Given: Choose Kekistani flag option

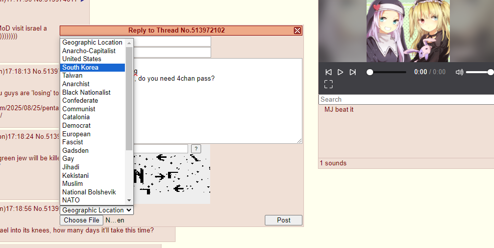Looking at the screenshot, I should tap(93, 175).
